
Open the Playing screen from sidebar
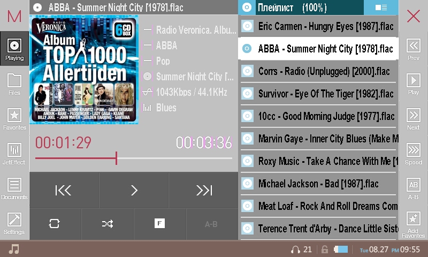coord(14,48)
